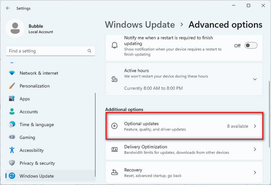The image size is (271, 185).
Task: Toggle restart notification switch on
Action: point(251,45)
